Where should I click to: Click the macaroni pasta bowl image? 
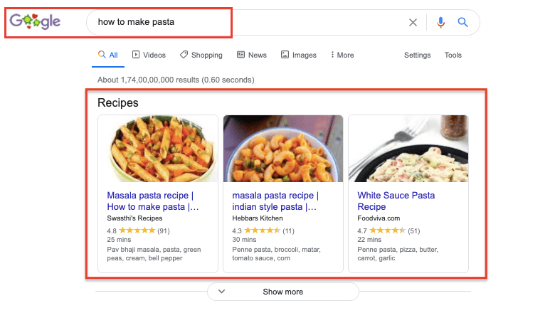pyautogui.click(x=283, y=149)
